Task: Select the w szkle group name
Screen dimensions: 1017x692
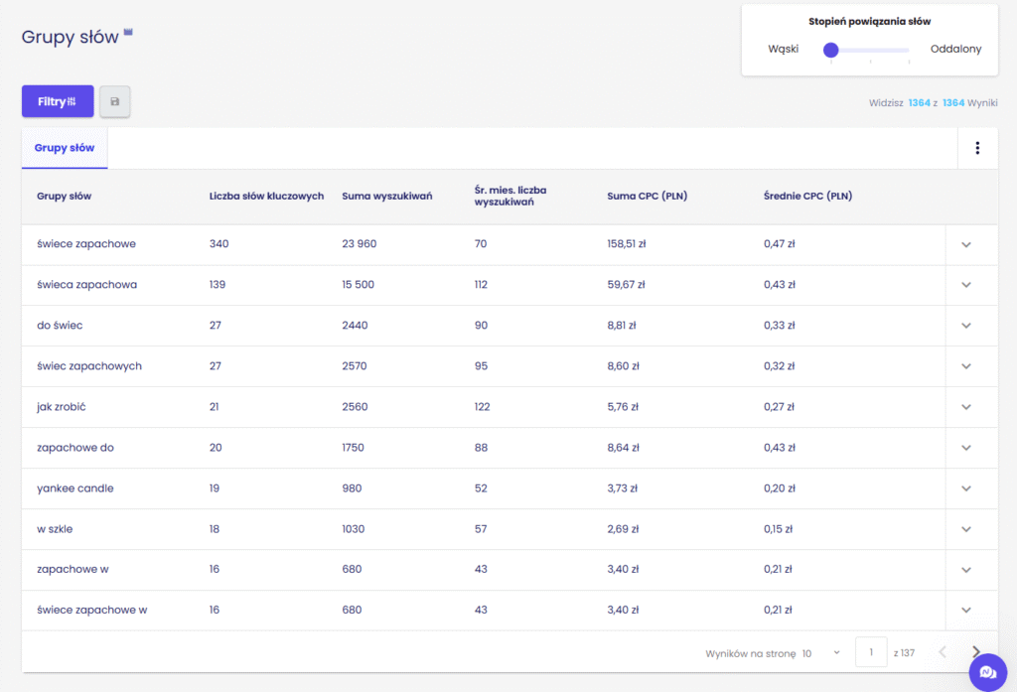Action: click(55, 529)
